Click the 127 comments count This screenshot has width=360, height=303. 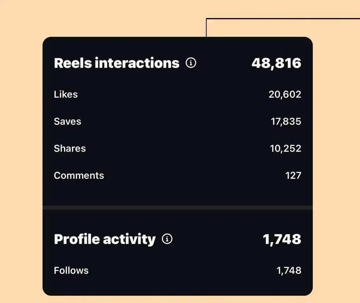(293, 176)
